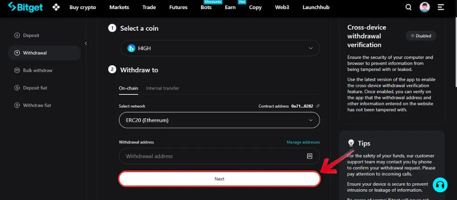This screenshot has width=457, height=200.
Task: Open the hamburger menu icon
Action: [x=441, y=7]
